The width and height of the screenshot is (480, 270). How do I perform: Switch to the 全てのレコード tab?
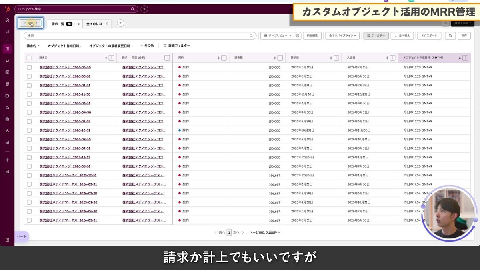97,23
